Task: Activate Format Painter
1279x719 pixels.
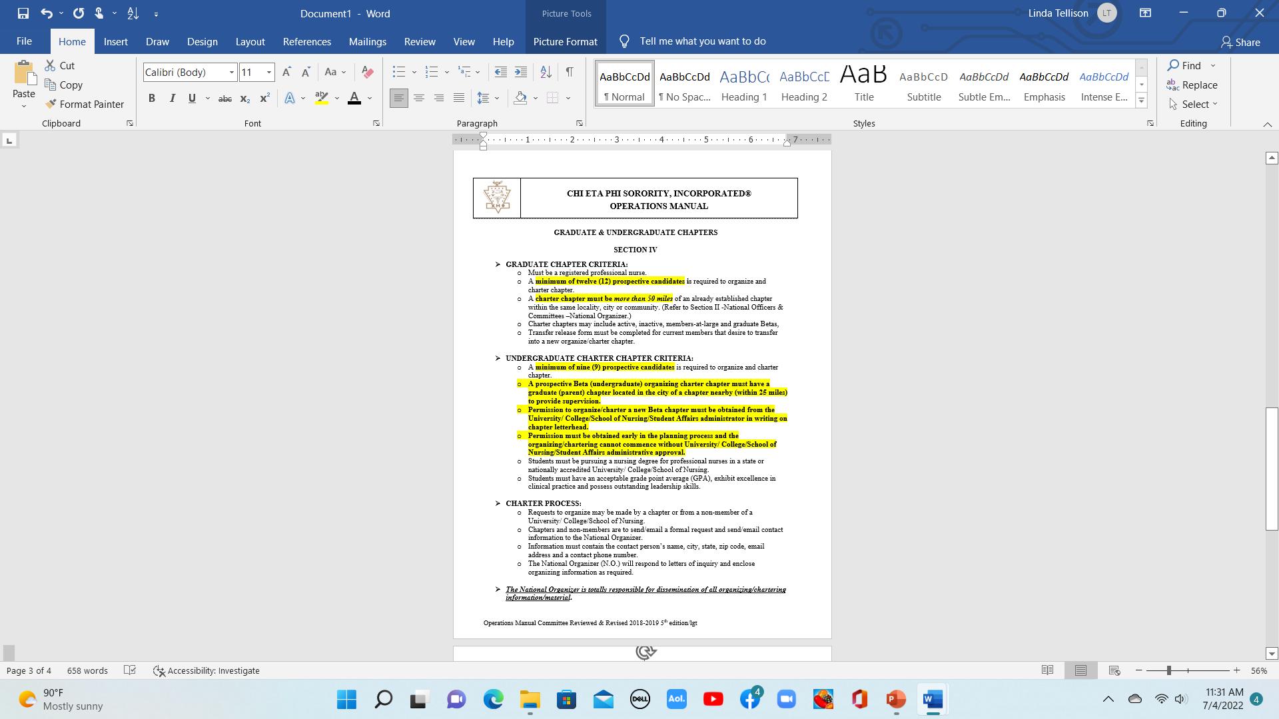Action: 85,104
